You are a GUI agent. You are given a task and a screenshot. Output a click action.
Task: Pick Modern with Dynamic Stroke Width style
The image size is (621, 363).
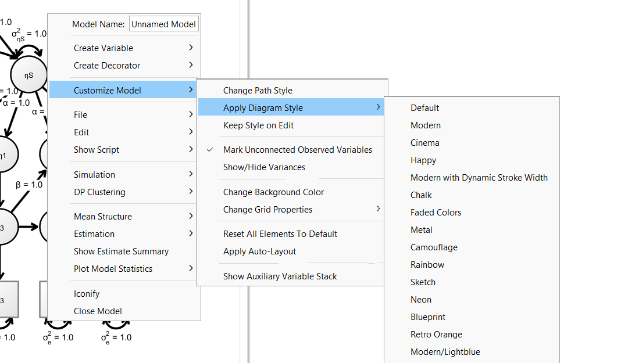[x=479, y=178]
